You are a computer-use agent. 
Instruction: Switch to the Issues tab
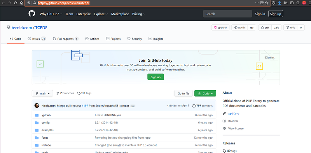pos(37,39)
